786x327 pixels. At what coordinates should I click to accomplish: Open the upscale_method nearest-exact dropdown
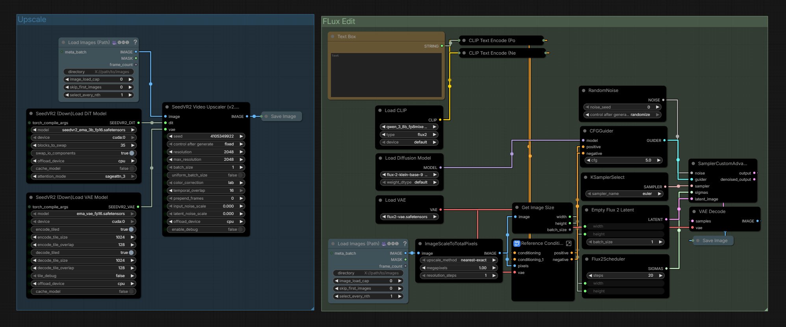459,260
